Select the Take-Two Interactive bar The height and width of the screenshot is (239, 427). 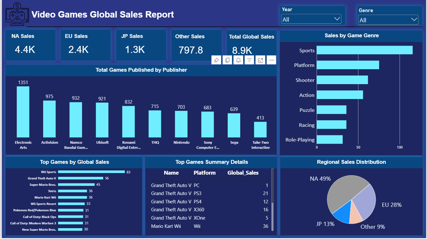(x=260, y=130)
